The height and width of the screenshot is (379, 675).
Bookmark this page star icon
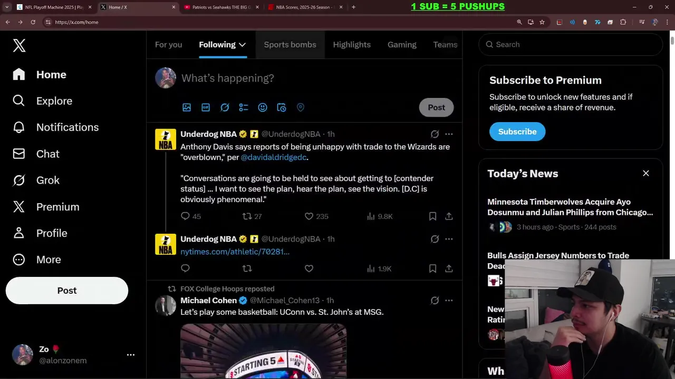click(x=542, y=22)
